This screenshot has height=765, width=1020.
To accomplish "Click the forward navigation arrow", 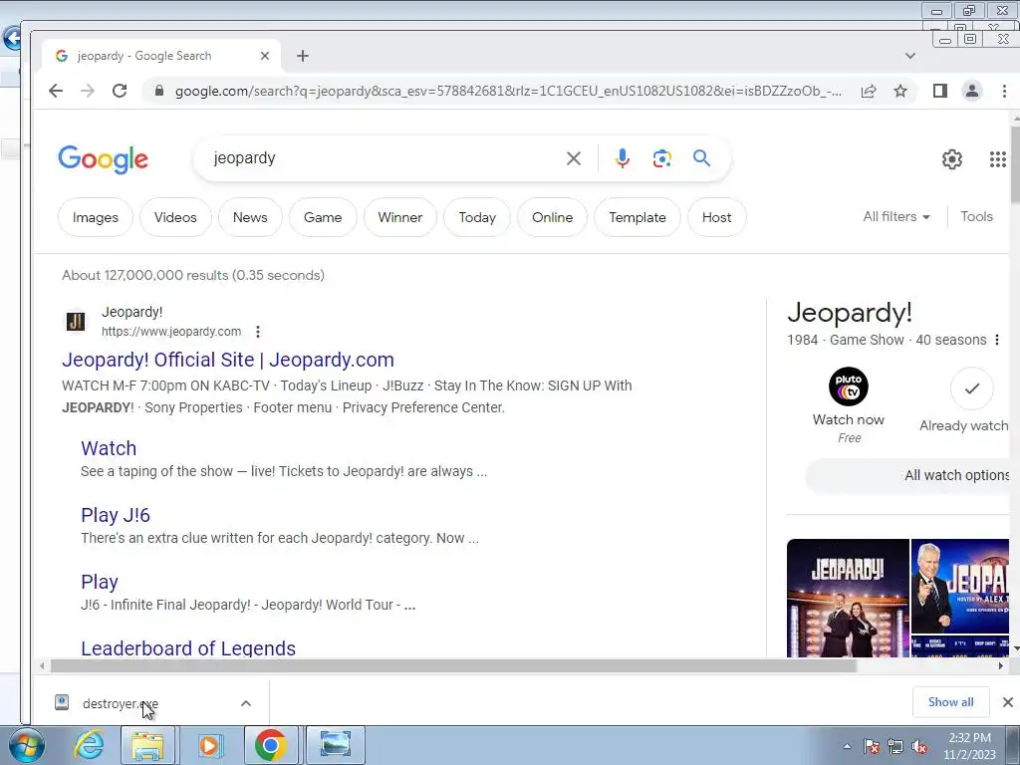I will (x=88, y=91).
